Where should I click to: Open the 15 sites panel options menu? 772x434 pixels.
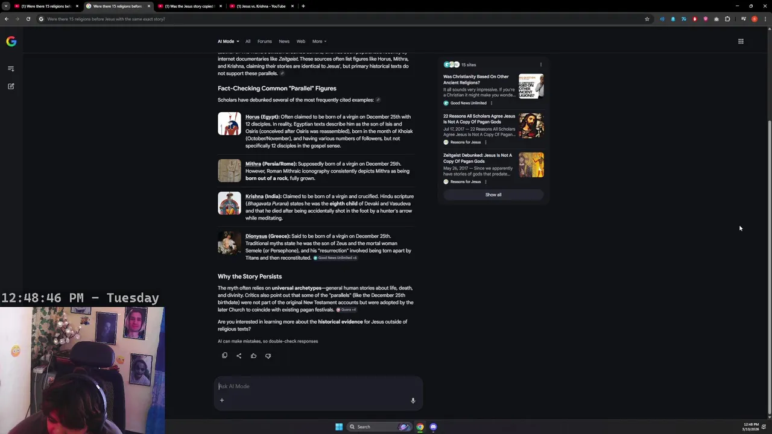click(x=540, y=64)
